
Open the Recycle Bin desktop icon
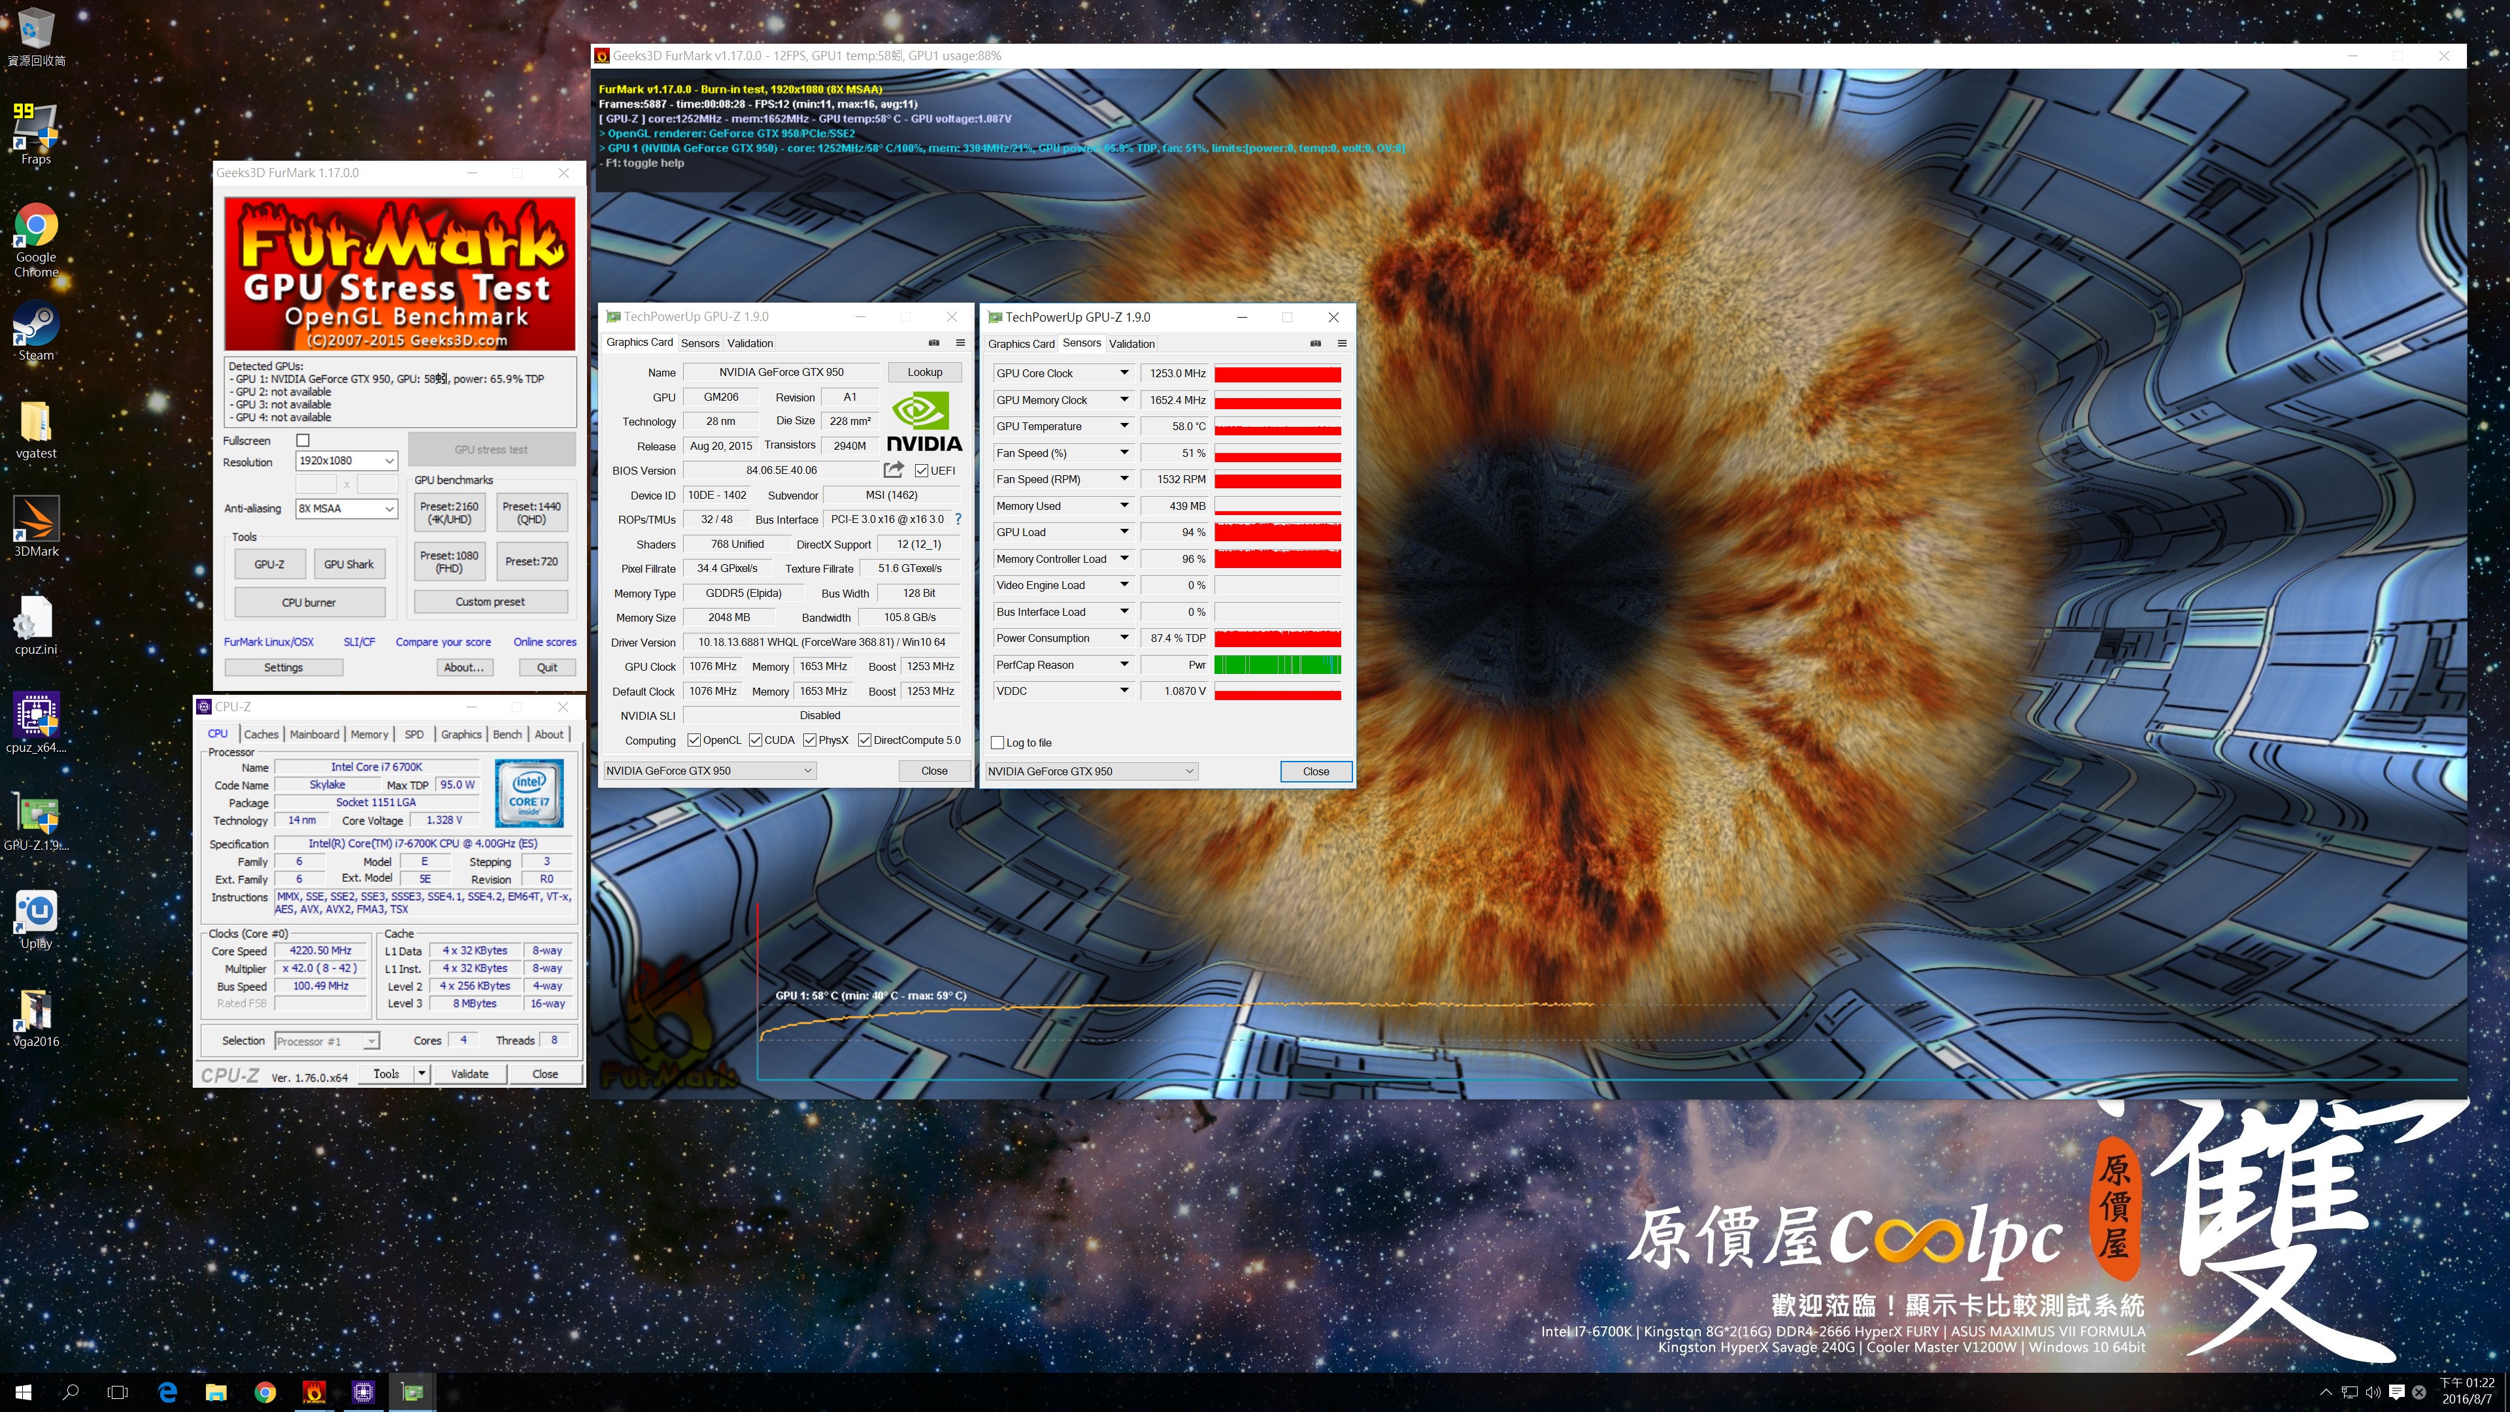[36, 37]
